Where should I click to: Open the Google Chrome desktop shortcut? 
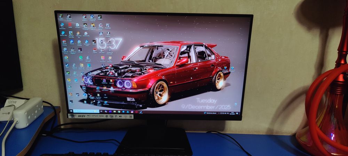[66, 59]
